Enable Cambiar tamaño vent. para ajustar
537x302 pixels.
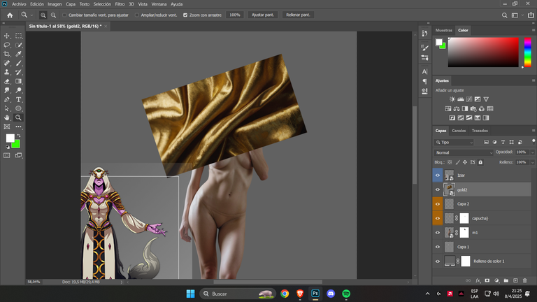pyautogui.click(x=64, y=15)
